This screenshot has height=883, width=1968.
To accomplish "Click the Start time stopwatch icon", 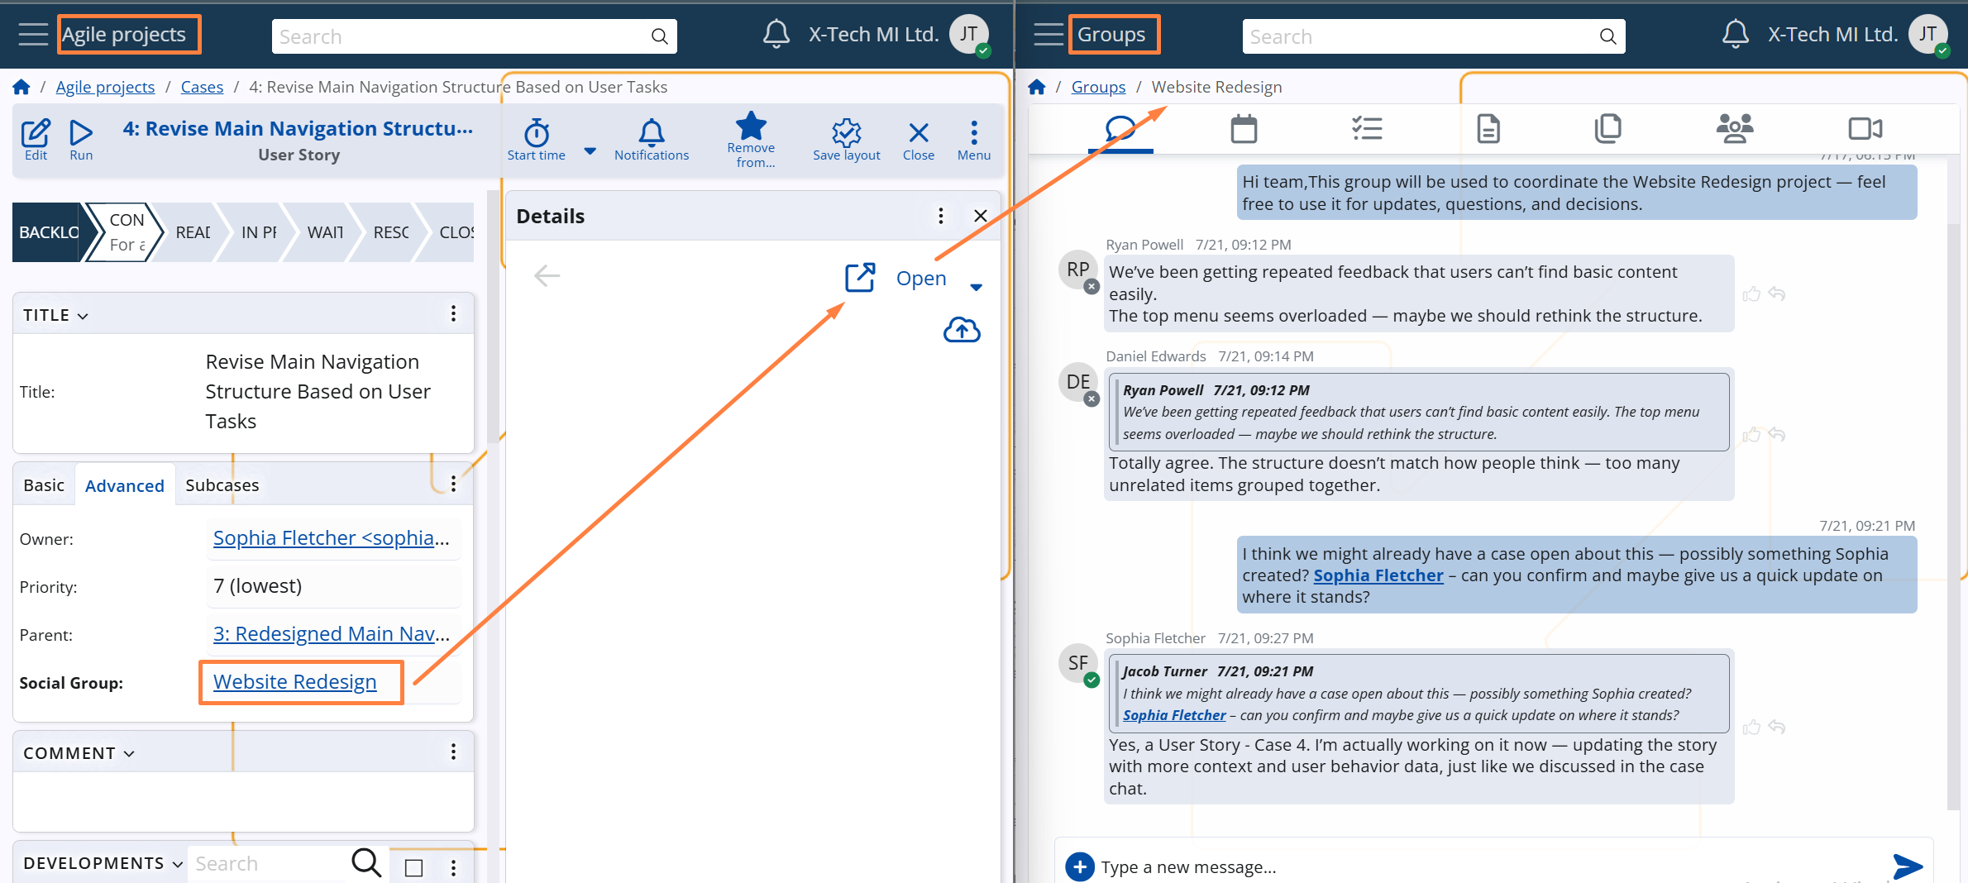I will tap(536, 132).
